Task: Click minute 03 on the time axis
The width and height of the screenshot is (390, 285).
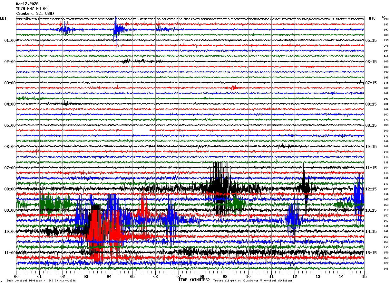Action: click(86, 276)
